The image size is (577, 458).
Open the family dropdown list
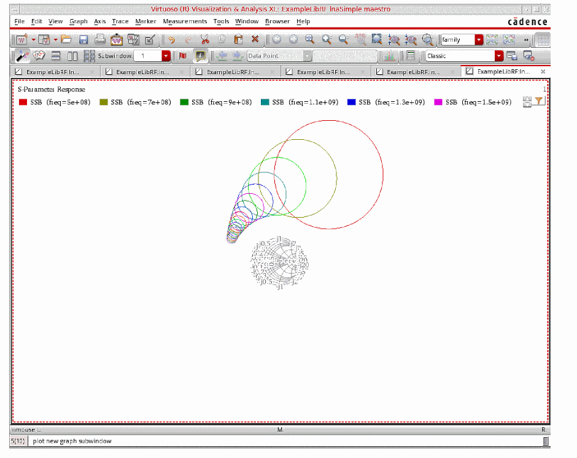point(479,40)
